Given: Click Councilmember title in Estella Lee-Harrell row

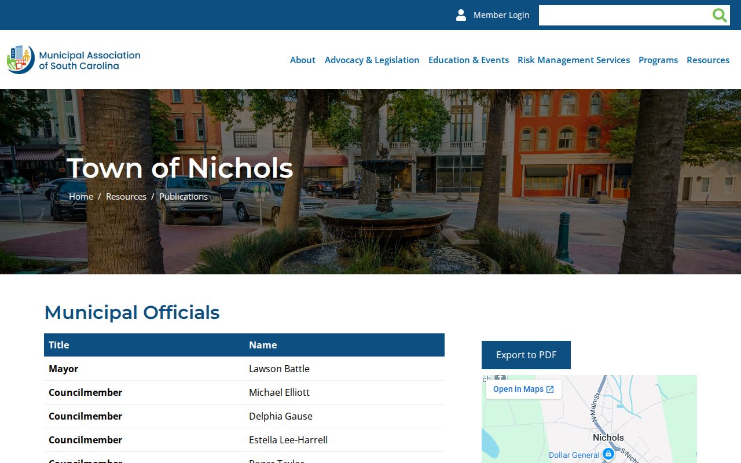Looking at the screenshot, I should click(85, 440).
